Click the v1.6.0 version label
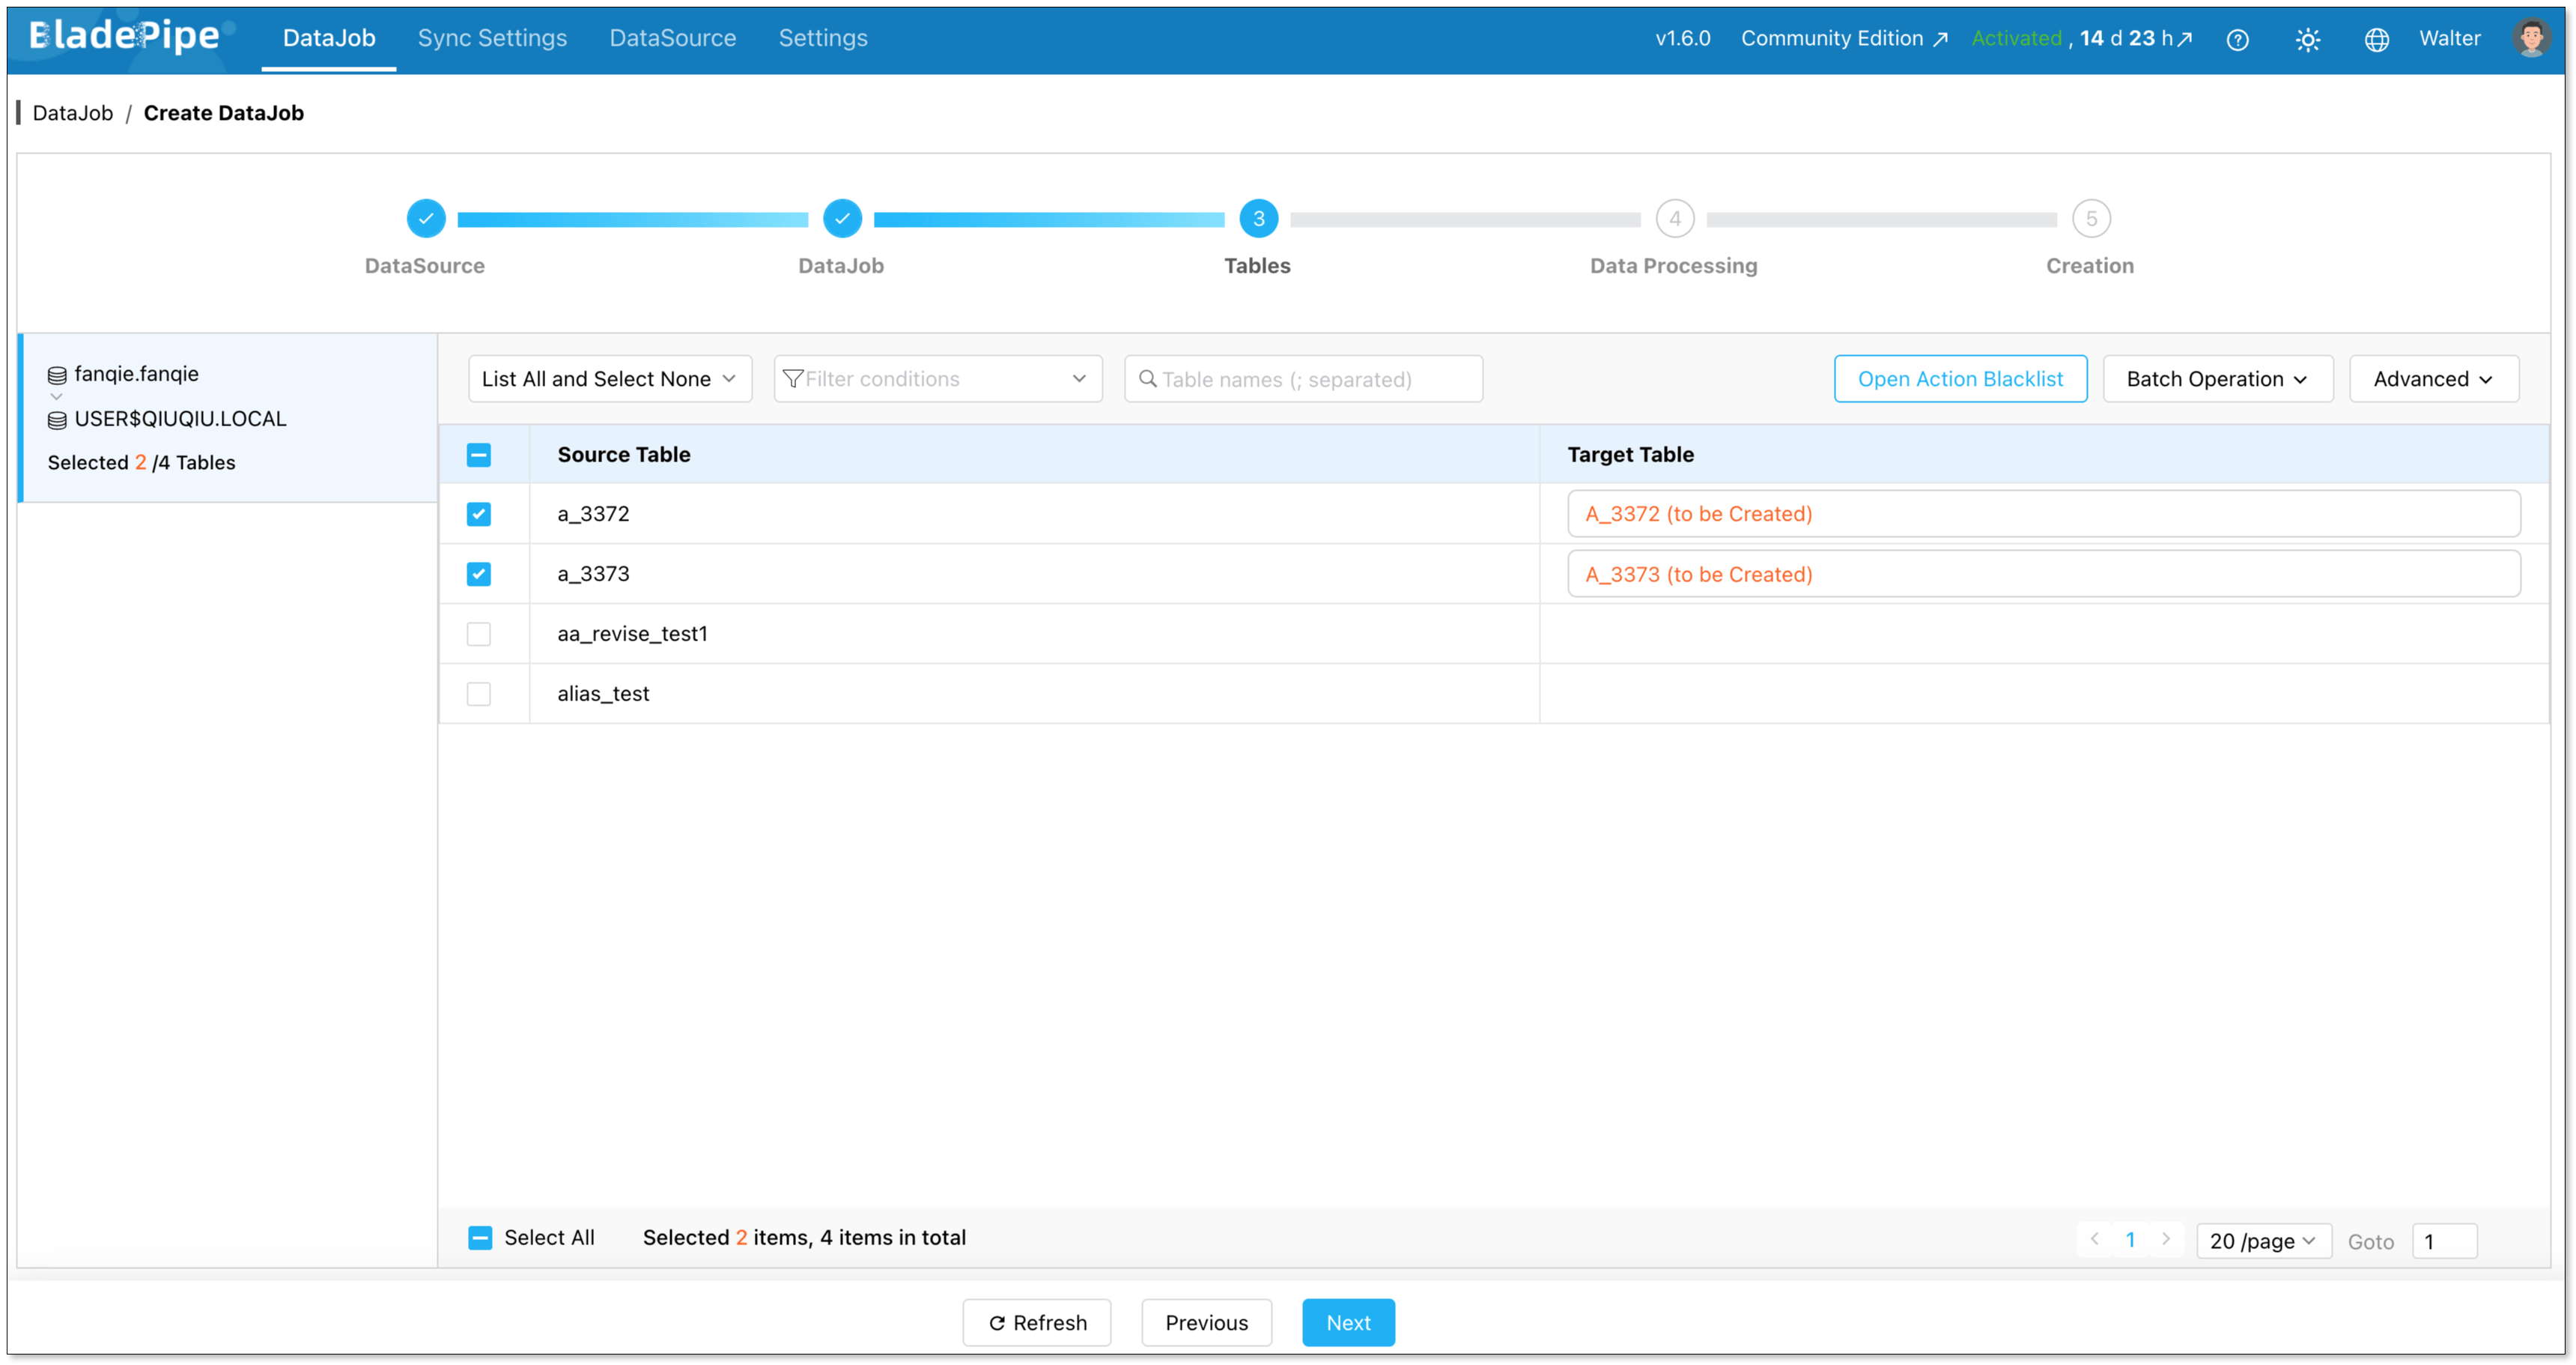Viewport: 2576px width, 1365px height. 1682,38
